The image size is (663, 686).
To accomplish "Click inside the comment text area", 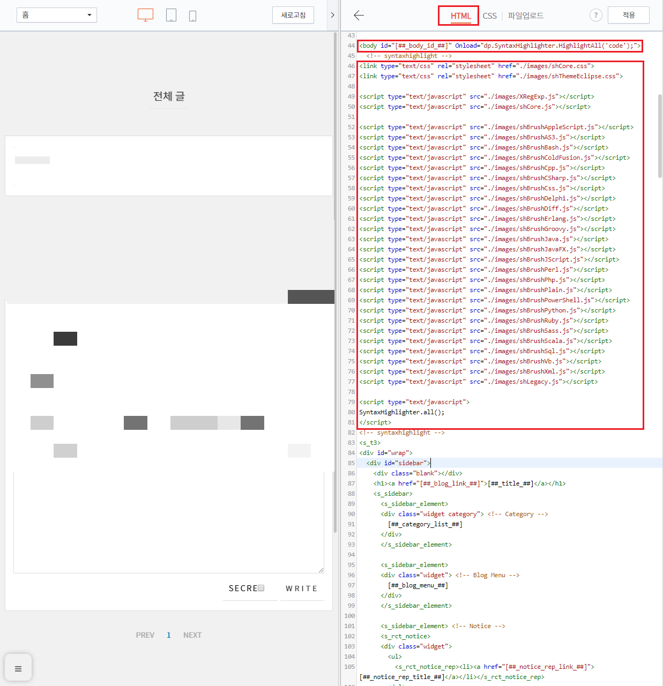I will coord(169,523).
